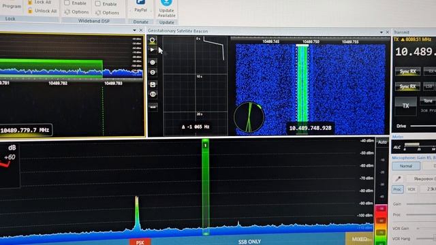This screenshot has height=245, width=436.
Task: Zoom out with the beacon minus icon
Action: tap(153, 73)
